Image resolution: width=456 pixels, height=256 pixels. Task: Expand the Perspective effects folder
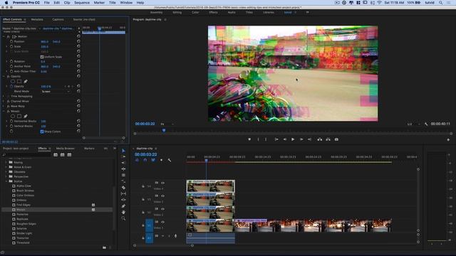pos(6,176)
